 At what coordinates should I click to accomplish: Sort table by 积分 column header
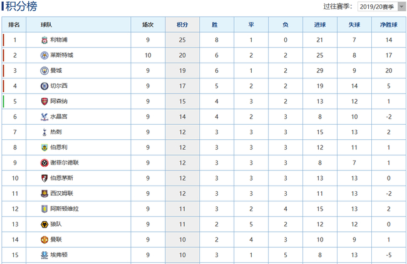coord(182,25)
